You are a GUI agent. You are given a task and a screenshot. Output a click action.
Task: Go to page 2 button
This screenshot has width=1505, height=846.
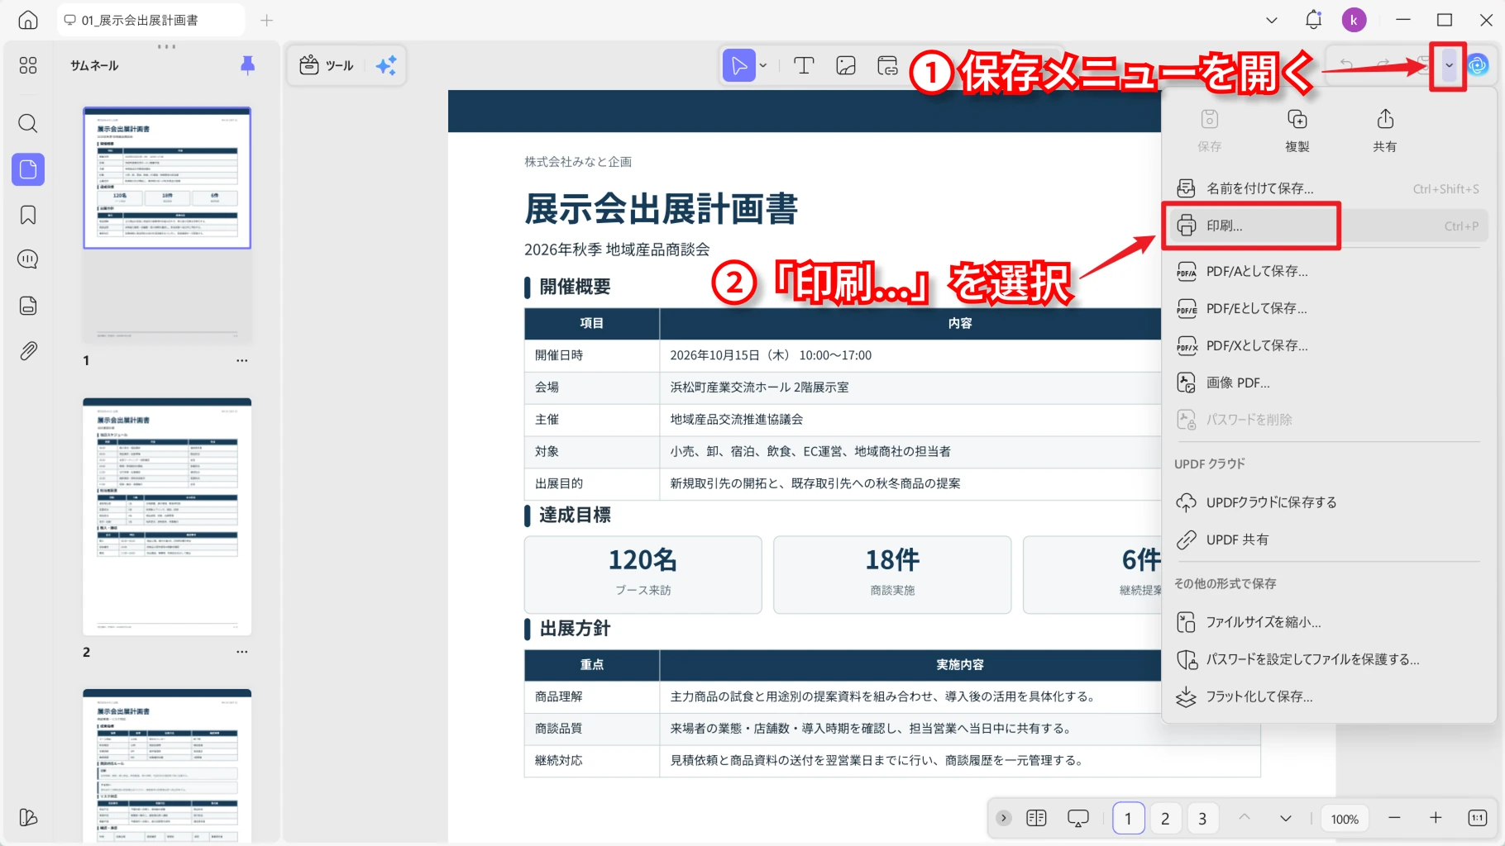click(x=1165, y=818)
